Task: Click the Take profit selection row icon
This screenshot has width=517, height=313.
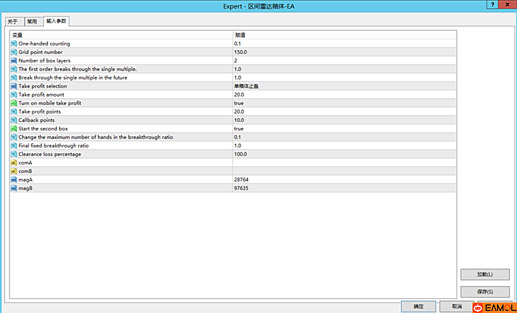Action: [14, 86]
